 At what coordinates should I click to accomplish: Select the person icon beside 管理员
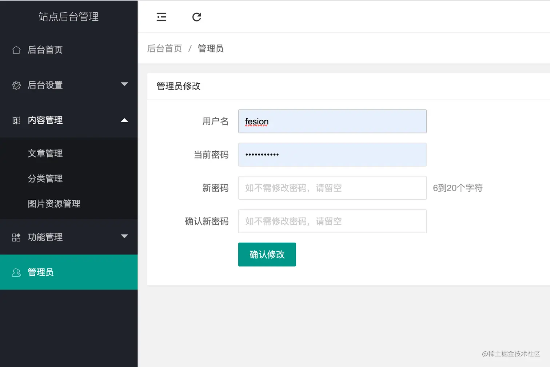(x=16, y=272)
